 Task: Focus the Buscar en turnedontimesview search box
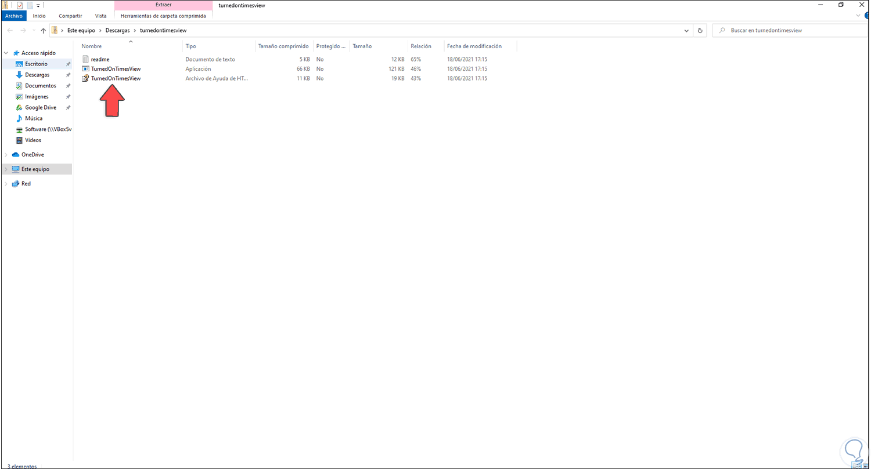coord(789,30)
